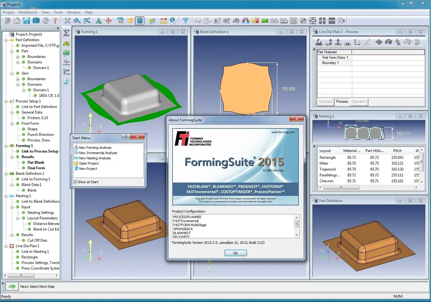Click the colored forming result icon in side toolbar
431x302 pixels.
click(x=66, y=44)
